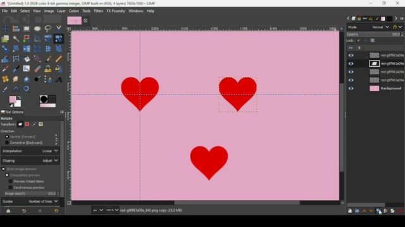Select the Color Picker eyedropper tool
Image resolution: width=405 pixels, height=227 pixels.
5,89
